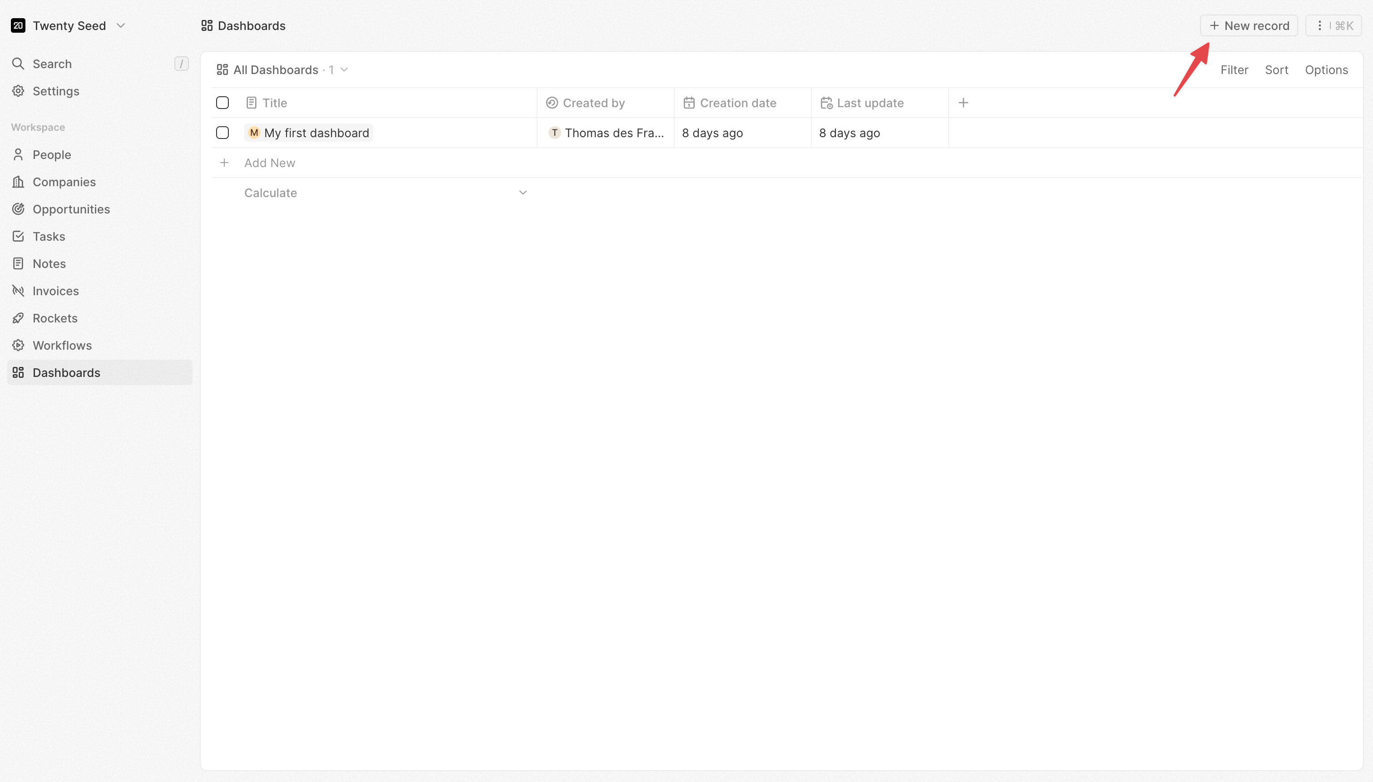Check the checkbox next to My first dashboard
Image resolution: width=1373 pixels, height=782 pixels.
222,132
